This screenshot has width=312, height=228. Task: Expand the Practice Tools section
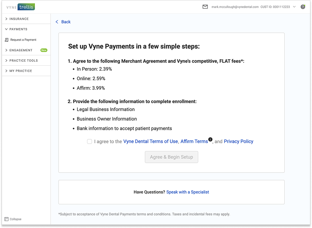pos(23,61)
